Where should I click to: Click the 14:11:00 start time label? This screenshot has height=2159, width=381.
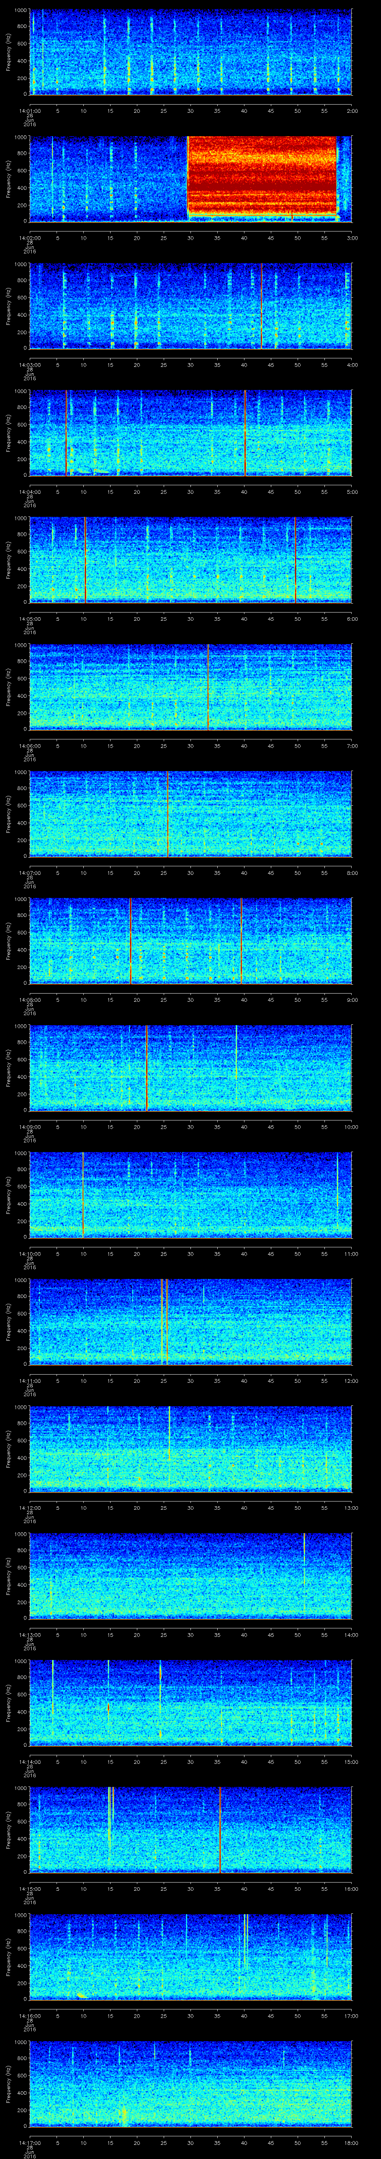pos(29,1381)
